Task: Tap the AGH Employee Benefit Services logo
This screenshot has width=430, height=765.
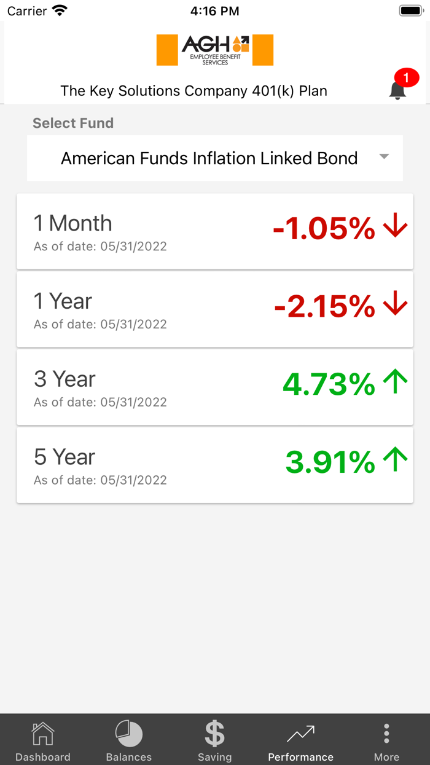Action: [215, 49]
